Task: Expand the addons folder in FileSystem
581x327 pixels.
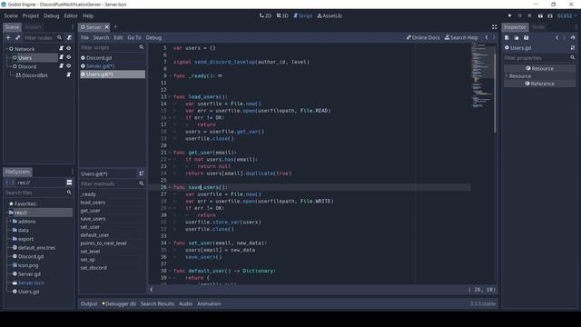Action: [10, 222]
